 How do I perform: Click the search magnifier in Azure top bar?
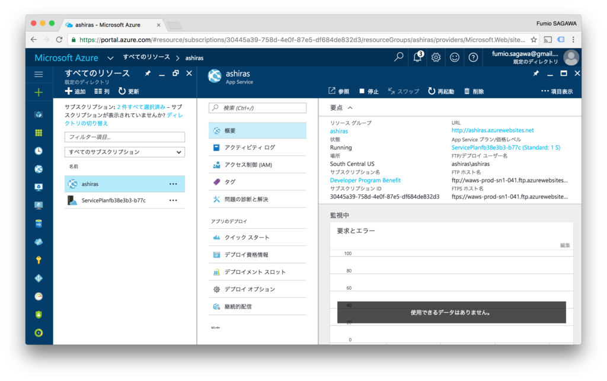399,57
